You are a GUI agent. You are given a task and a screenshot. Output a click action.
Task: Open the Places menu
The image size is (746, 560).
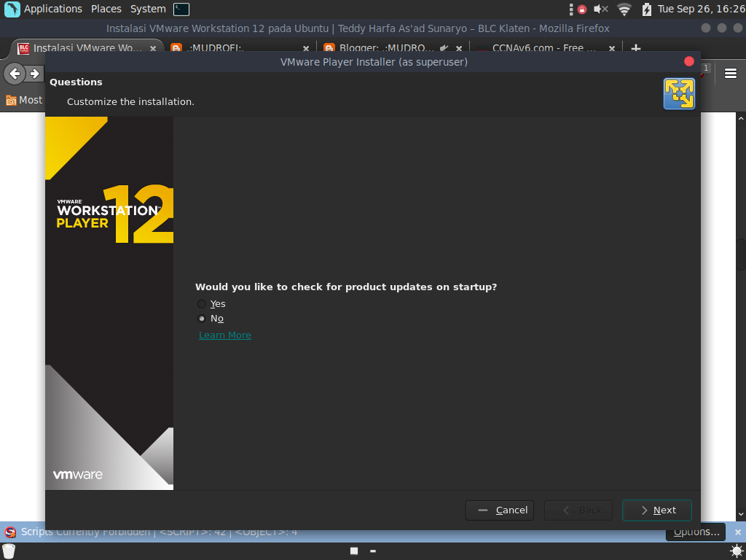click(106, 9)
